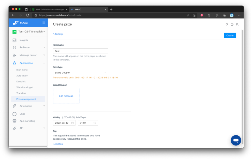Open the notifications bell icon
This screenshot has height=159, width=251.
(x=227, y=24)
